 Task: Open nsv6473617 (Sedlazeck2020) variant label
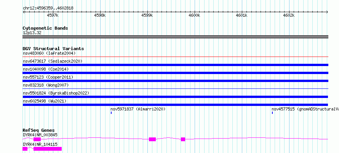click(53, 61)
